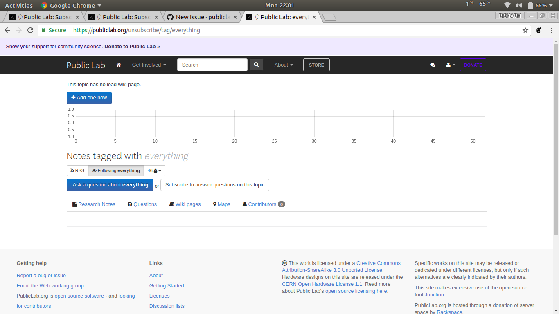The width and height of the screenshot is (559, 314).
Task: Switch to second Public Lab: Subsc browser tab
Action: tap(123, 17)
